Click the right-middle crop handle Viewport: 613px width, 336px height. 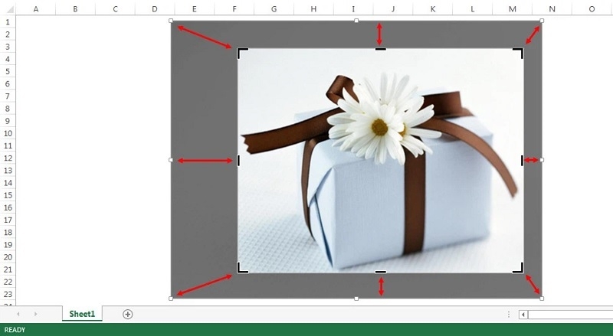click(x=522, y=160)
